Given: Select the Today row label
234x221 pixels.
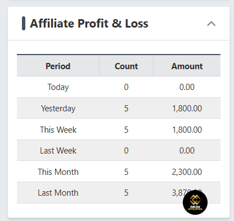Looking at the screenshot, I should (x=58, y=87).
